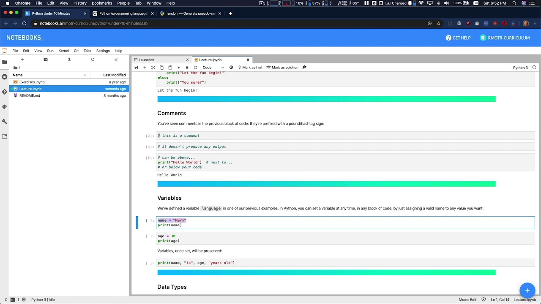
Task: Refresh the file list
Action: (x=93, y=60)
